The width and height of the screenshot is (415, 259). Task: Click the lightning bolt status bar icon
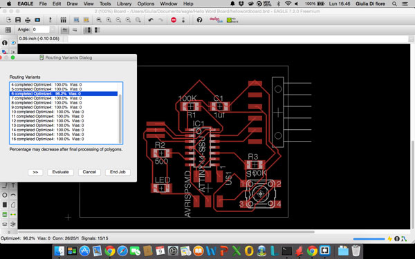389,239
